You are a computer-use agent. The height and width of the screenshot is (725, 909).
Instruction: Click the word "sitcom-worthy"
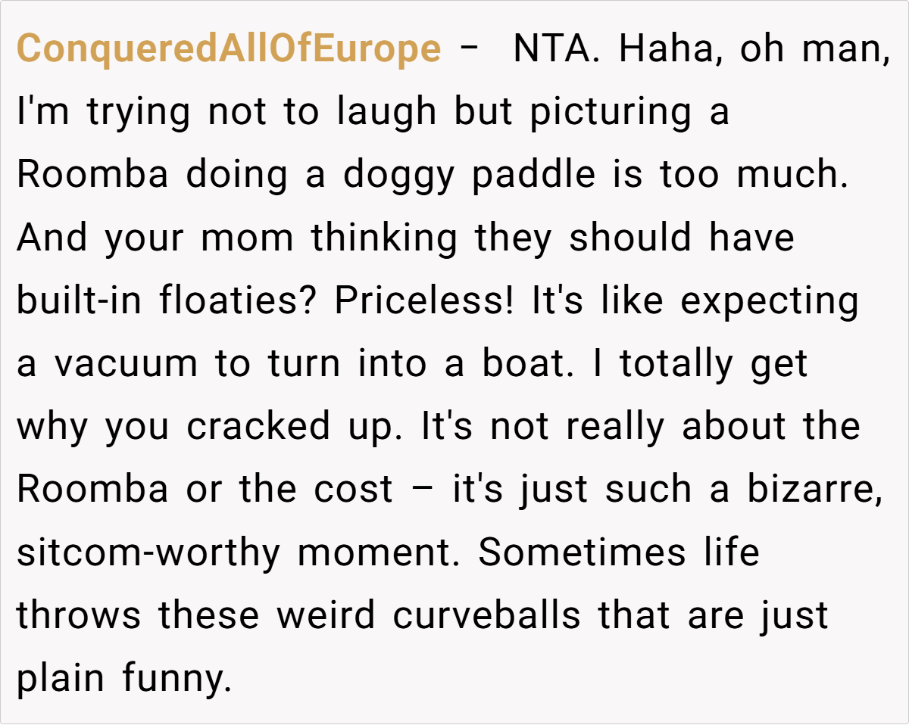coord(148,552)
